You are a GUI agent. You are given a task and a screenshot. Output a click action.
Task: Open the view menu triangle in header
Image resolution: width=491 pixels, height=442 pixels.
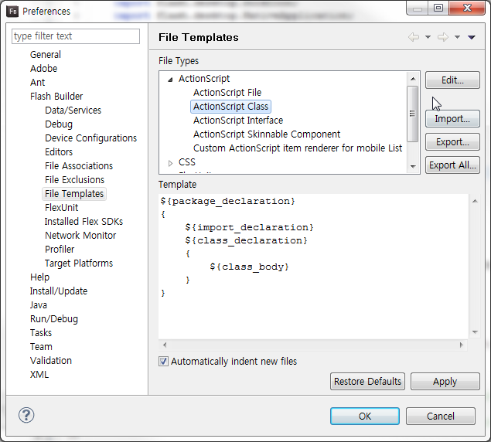coord(472,37)
